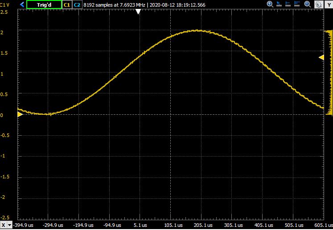Toggle the Y cursors button

click(329, 4)
